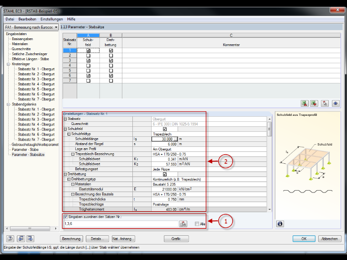Click the Details... button
The height and width of the screenshot is (260, 347).
[97, 239]
